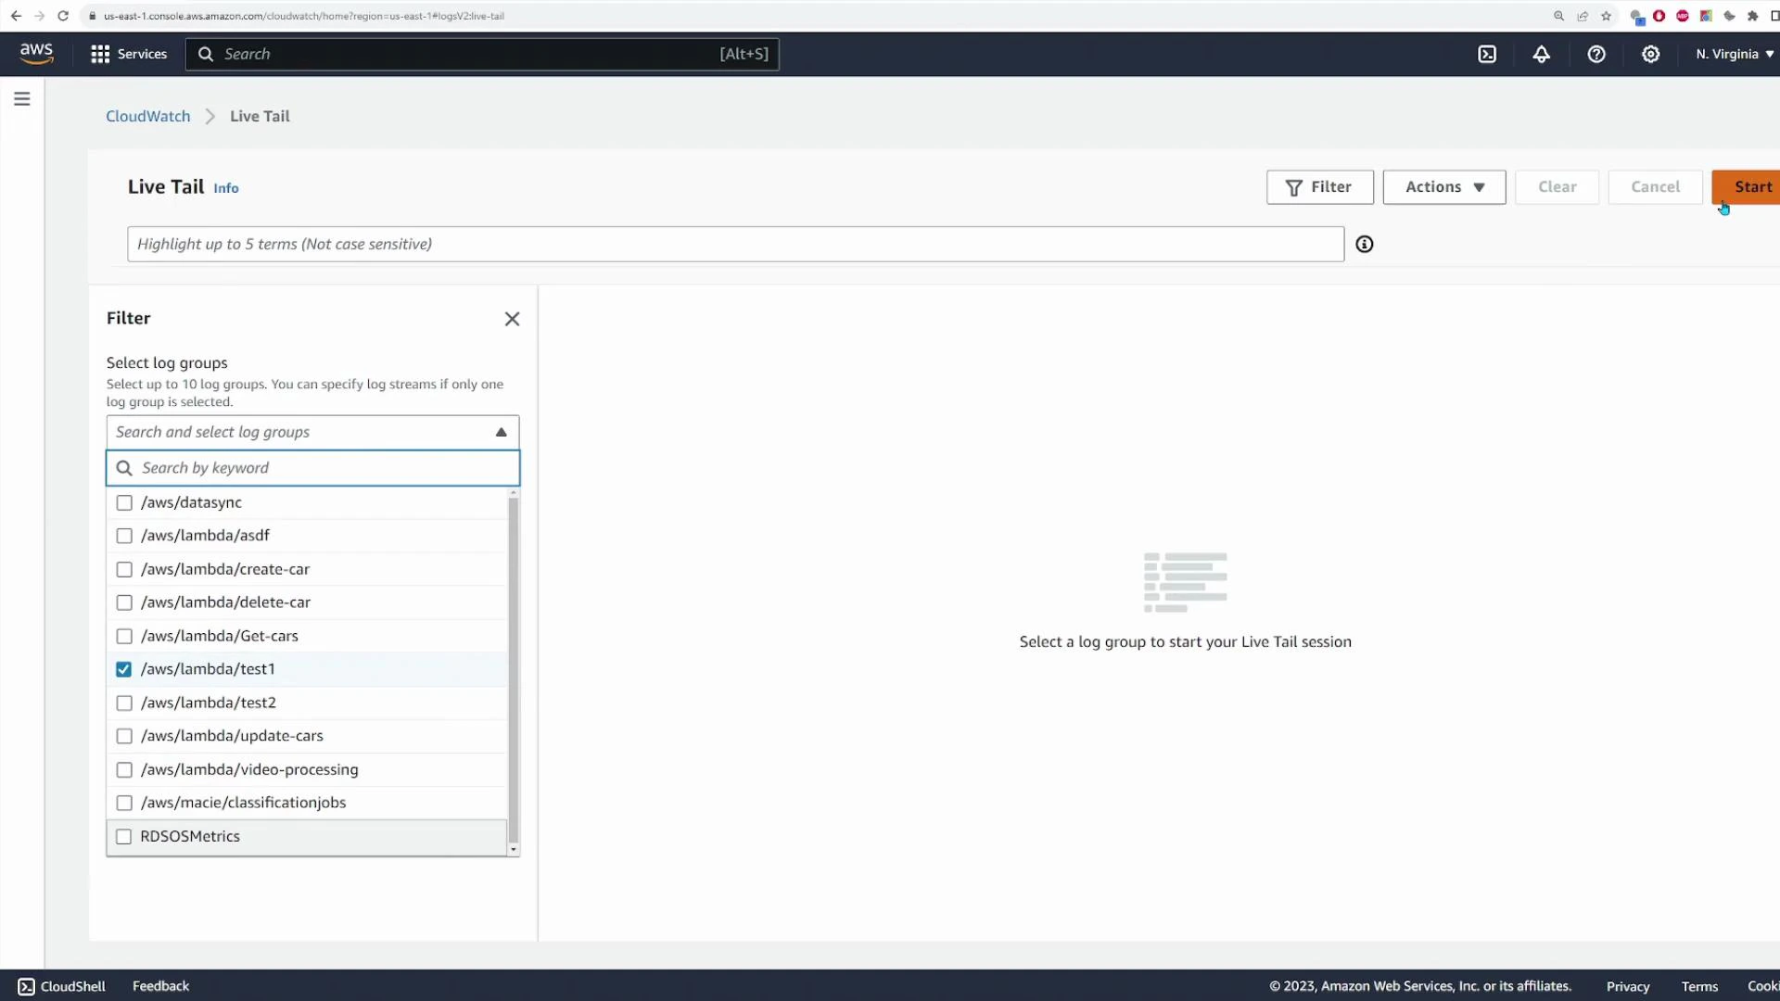Collapse the log groups selection dropdown
This screenshot has height=1001, width=1780.
click(x=501, y=432)
